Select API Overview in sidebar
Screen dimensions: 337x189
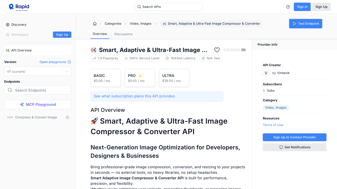(x=38, y=50)
